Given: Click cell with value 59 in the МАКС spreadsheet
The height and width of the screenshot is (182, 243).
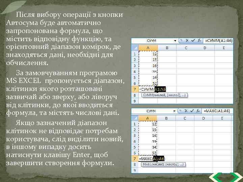Looking at the screenshot, I should tap(148, 141).
